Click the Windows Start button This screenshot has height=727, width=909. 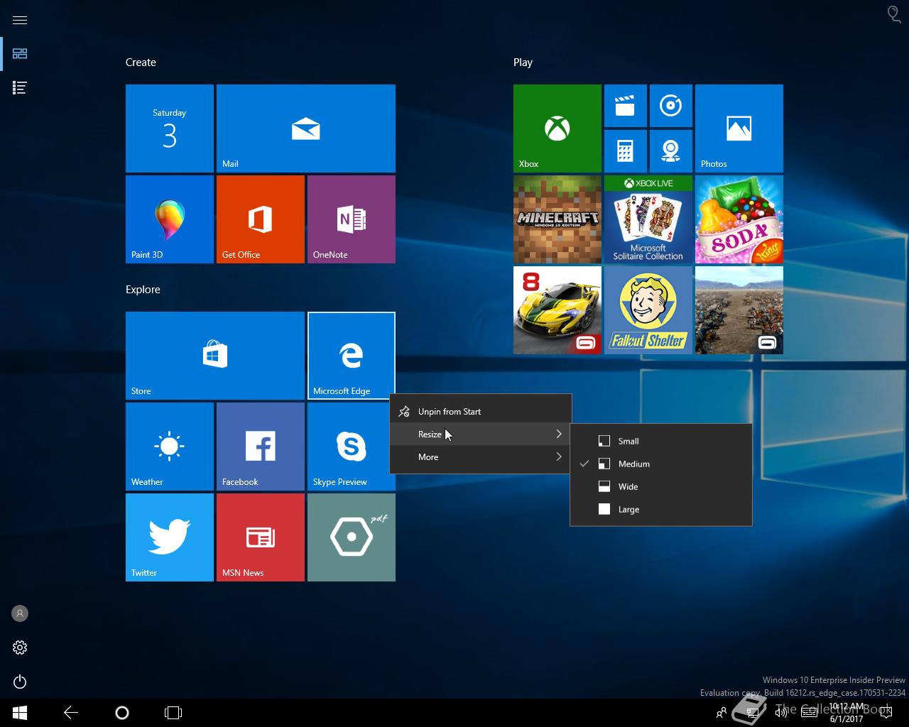[20, 713]
